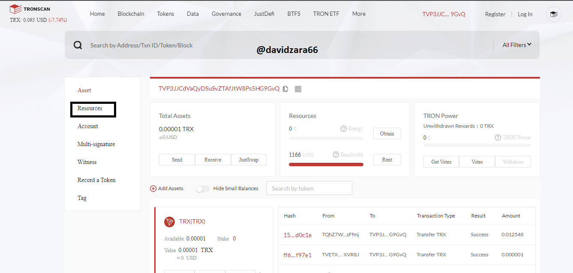This screenshot has height=273, width=573.
Task: Click the amount 0.012548
Action: click(513, 235)
